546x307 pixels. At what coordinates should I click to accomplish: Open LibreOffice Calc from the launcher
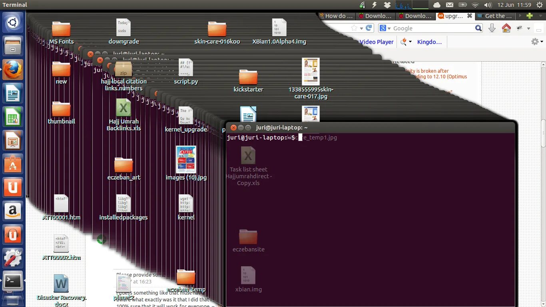13,117
